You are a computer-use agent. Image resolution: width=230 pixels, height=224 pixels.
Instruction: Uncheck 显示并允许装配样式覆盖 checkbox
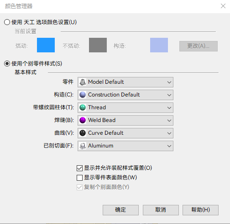[79, 168]
